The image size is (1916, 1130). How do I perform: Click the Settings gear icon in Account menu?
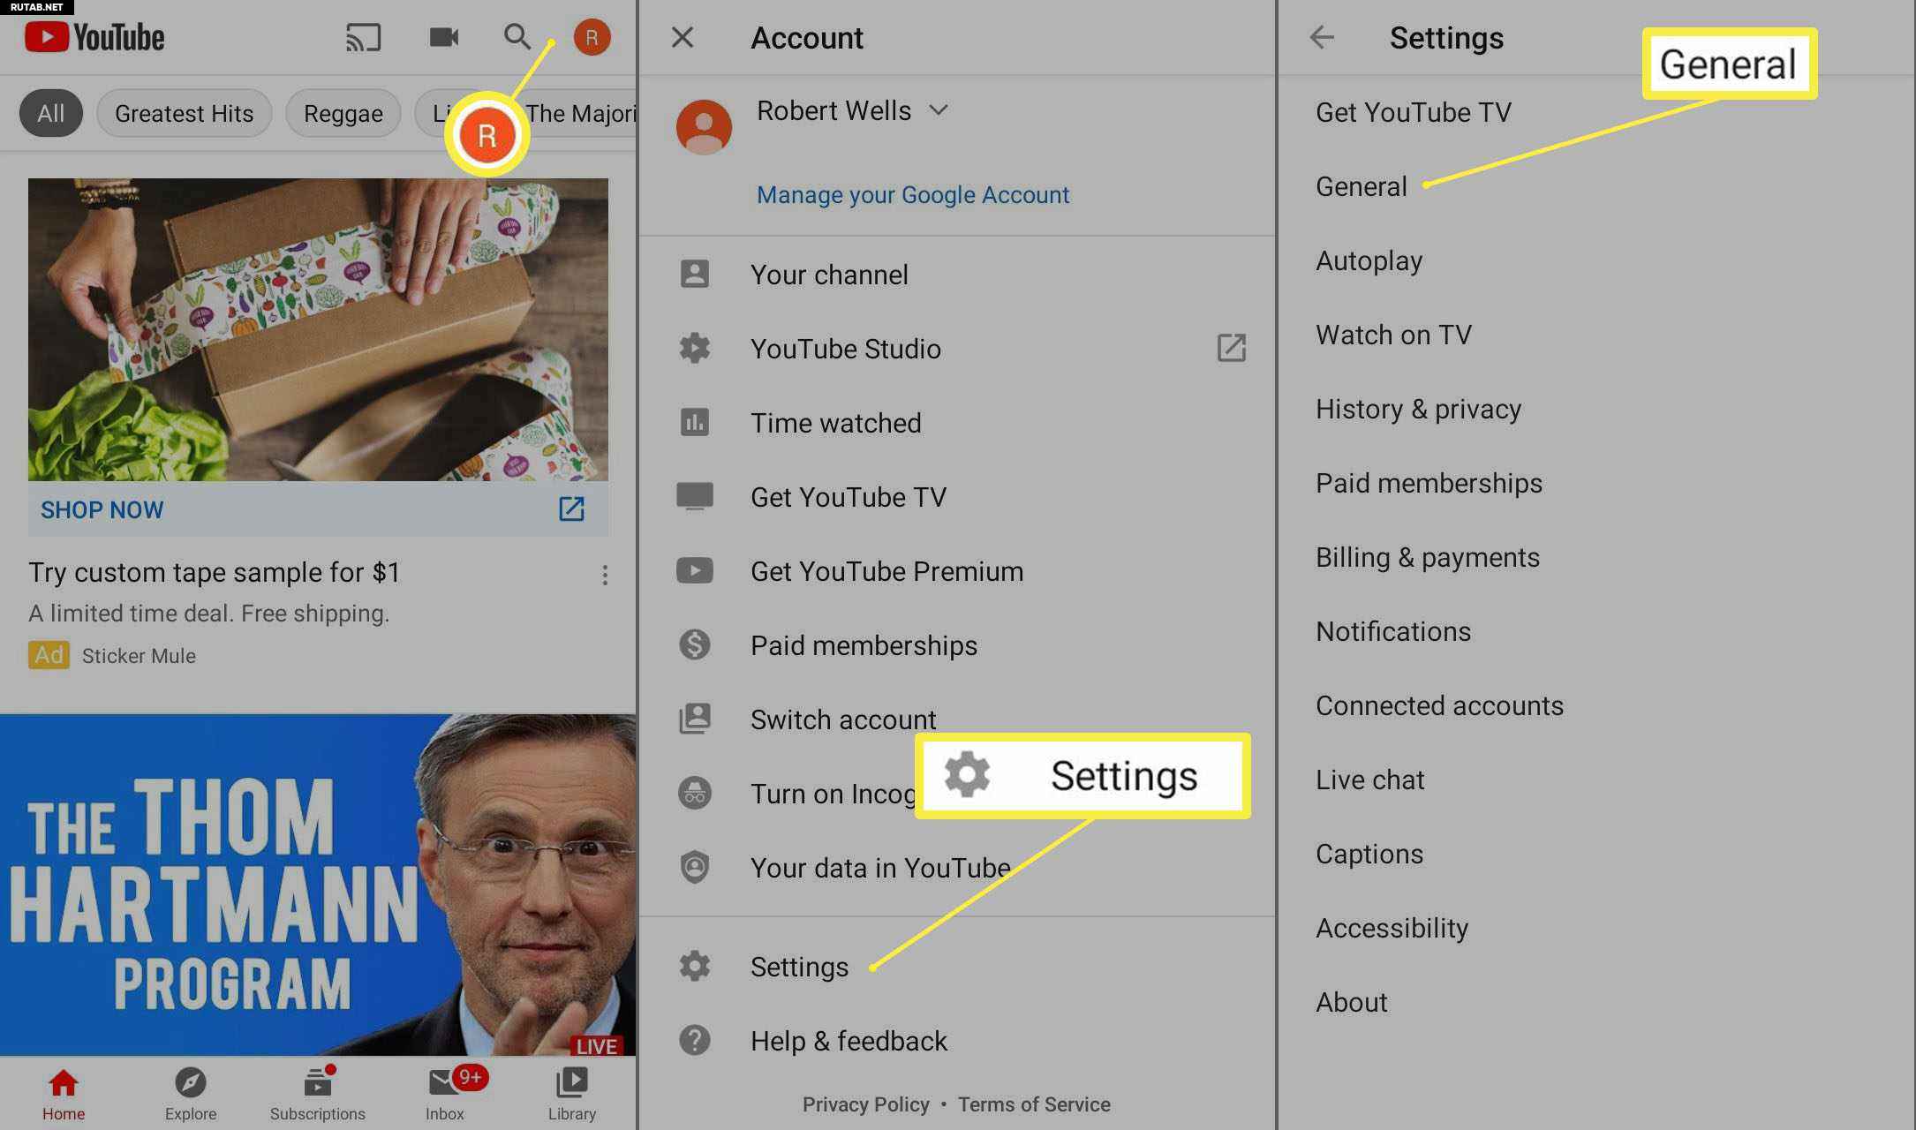695,966
